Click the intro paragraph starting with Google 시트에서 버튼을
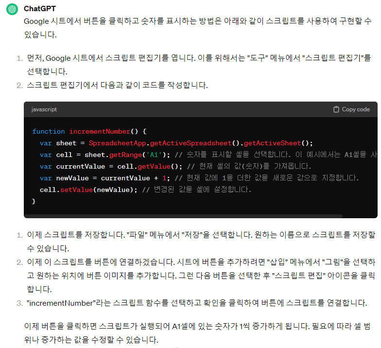The image size is (381, 348). (x=198, y=28)
